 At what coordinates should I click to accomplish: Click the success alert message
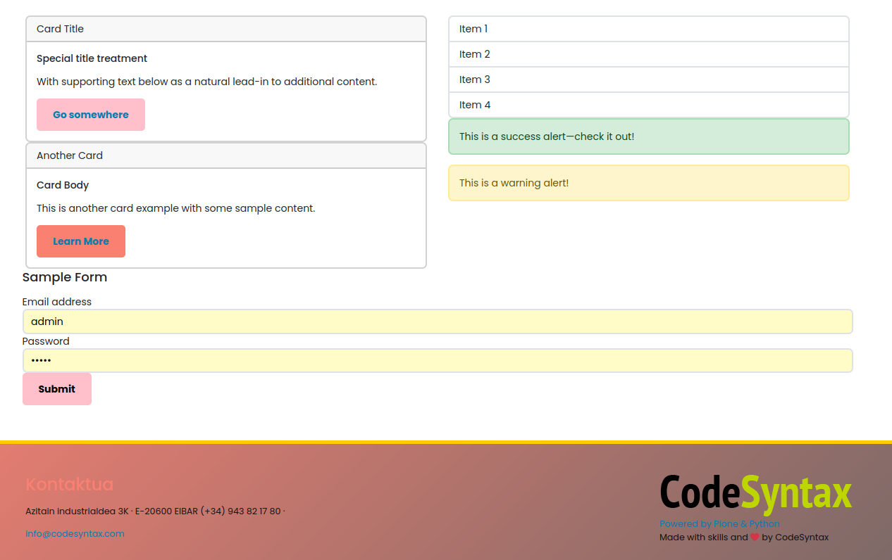click(649, 136)
